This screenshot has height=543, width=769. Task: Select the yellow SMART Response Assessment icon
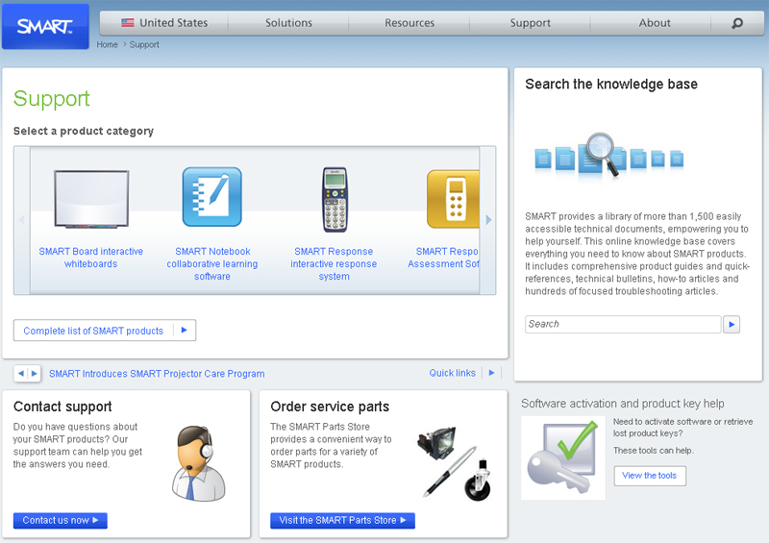pyautogui.click(x=453, y=199)
